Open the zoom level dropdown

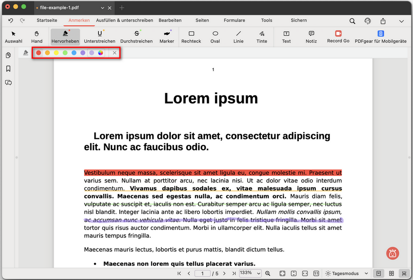click(x=250, y=273)
